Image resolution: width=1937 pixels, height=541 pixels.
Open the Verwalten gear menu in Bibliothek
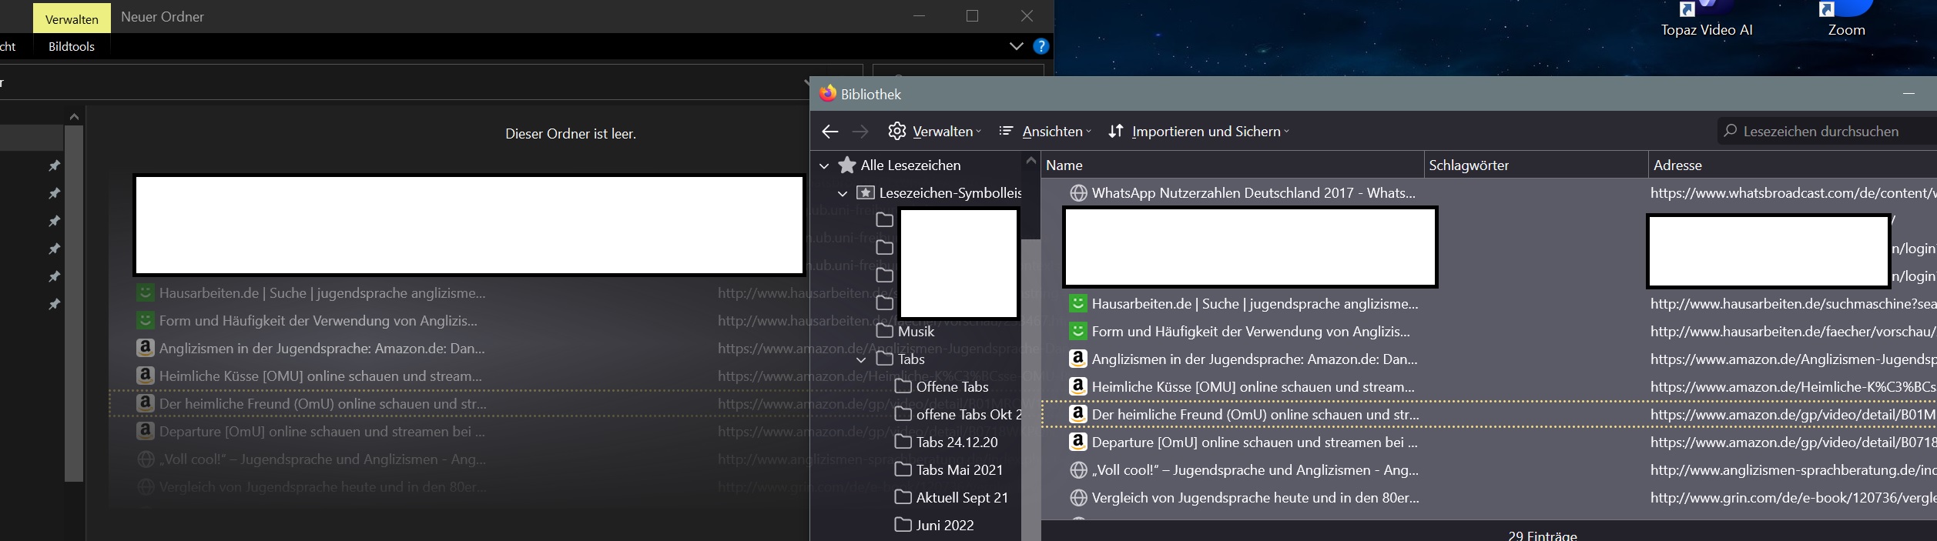pyautogui.click(x=934, y=132)
